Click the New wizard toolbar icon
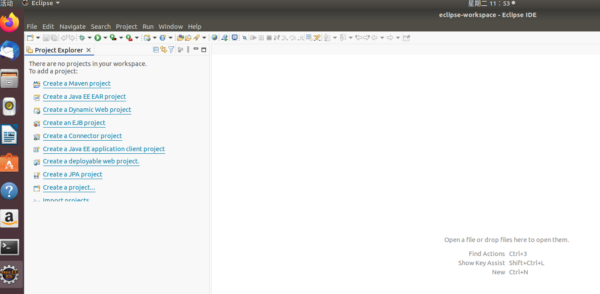 pyautogui.click(x=30, y=38)
